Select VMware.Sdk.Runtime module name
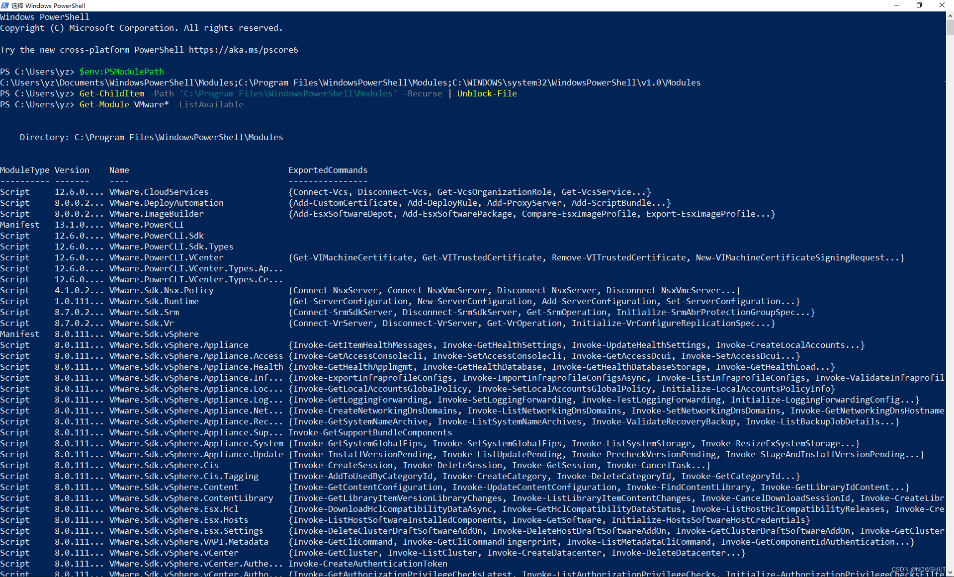 pyautogui.click(x=154, y=301)
